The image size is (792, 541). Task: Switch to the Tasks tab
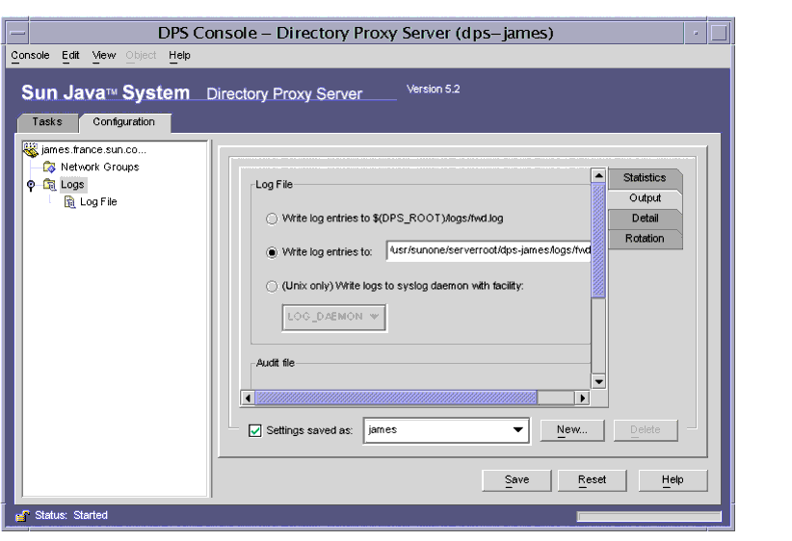tap(47, 122)
